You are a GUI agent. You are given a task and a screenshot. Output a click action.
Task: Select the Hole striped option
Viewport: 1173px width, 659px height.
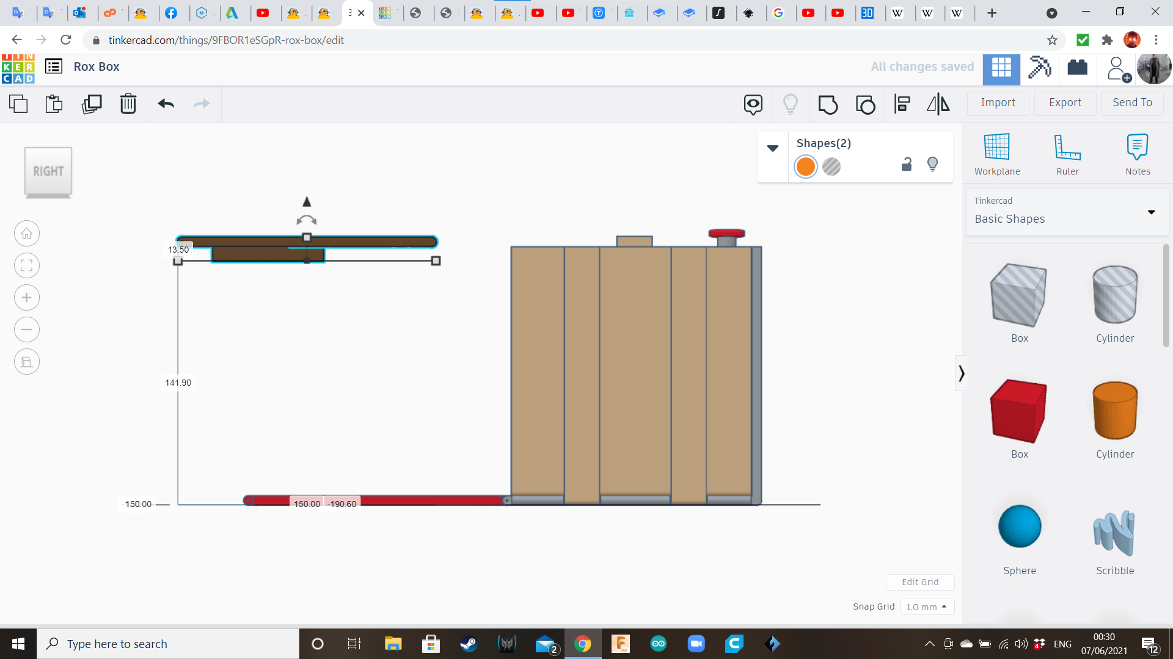click(831, 167)
